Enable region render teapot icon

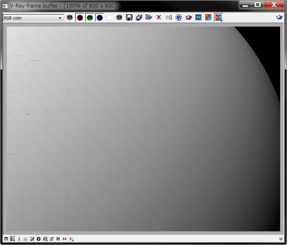(189, 17)
